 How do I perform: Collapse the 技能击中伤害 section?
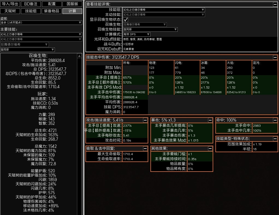tap(275, 57)
